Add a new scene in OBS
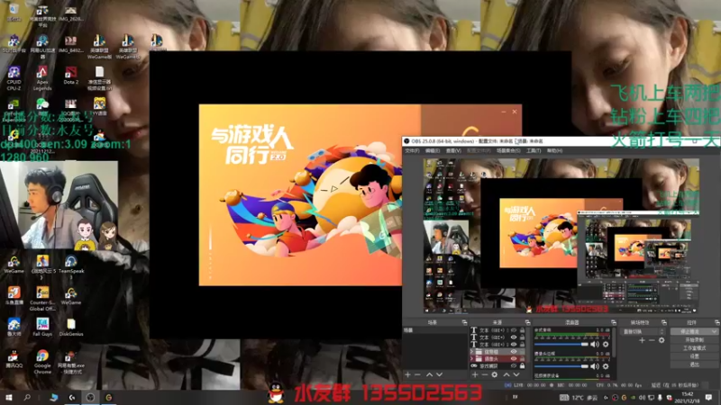 [x=407, y=374]
